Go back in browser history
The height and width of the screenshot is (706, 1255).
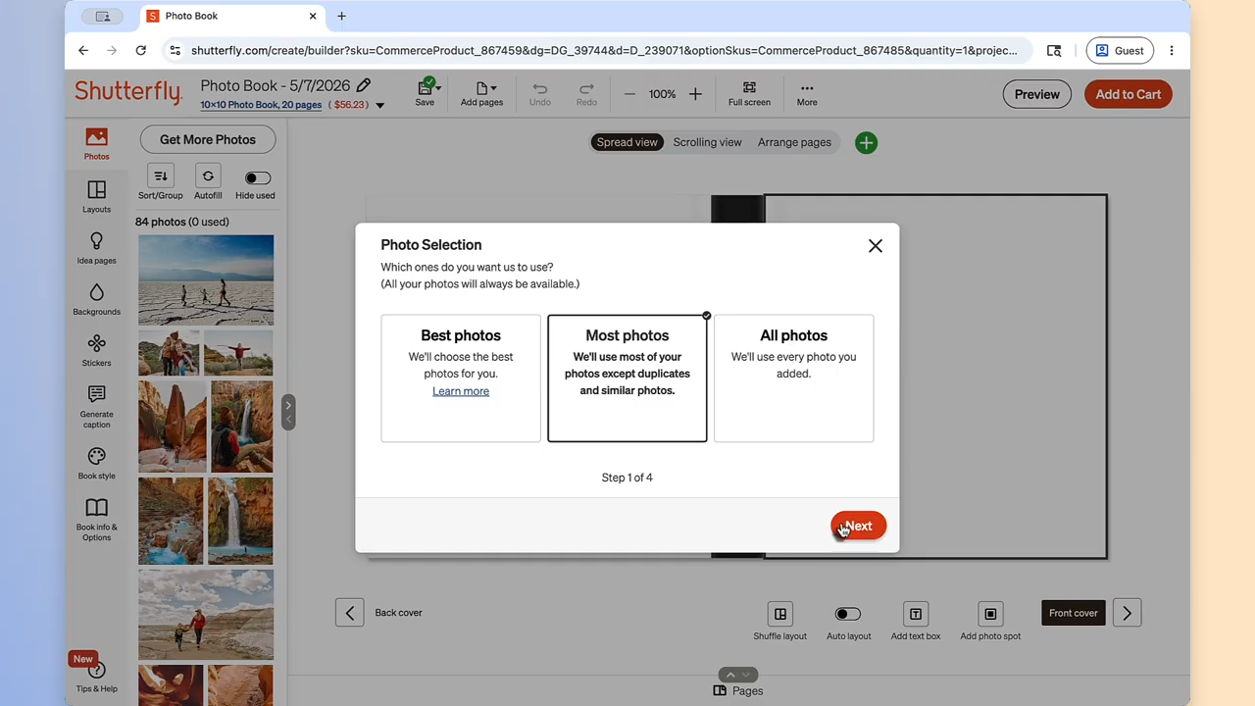83,50
